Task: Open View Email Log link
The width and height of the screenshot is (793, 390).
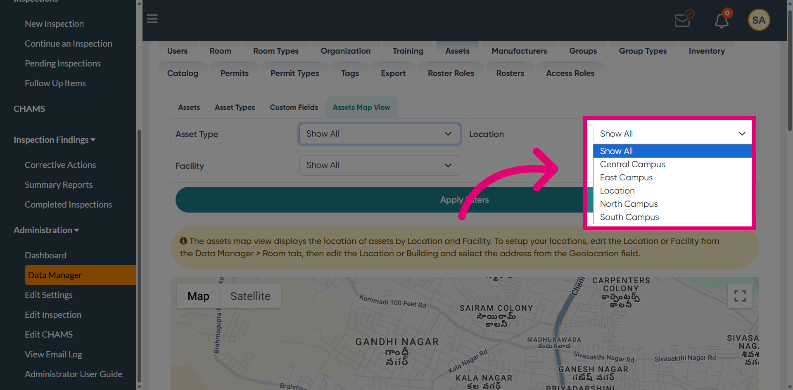Action: 53,355
